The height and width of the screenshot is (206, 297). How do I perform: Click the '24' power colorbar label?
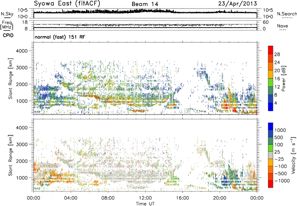click(277, 62)
